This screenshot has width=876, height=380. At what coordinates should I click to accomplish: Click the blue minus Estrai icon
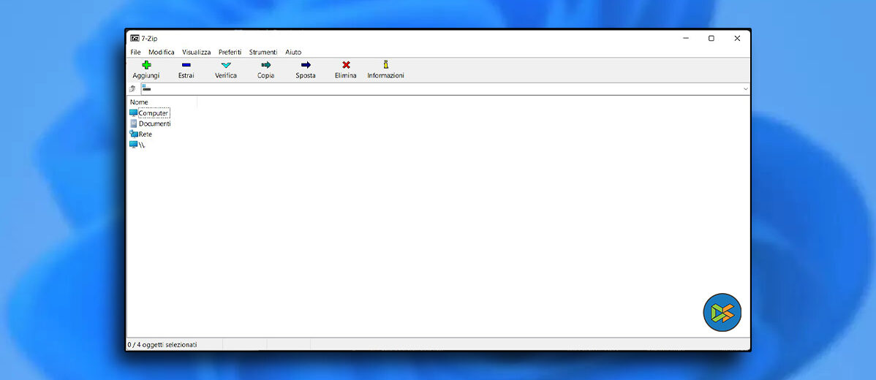pyautogui.click(x=186, y=65)
